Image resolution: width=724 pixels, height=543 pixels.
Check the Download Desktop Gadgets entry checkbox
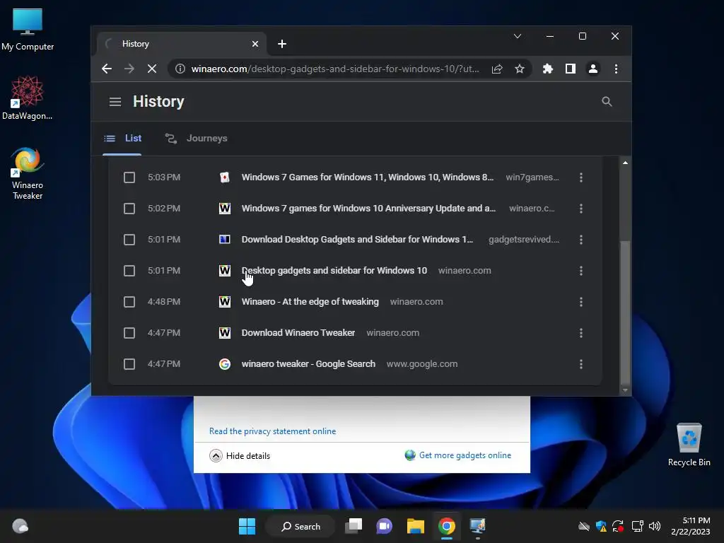click(x=129, y=240)
